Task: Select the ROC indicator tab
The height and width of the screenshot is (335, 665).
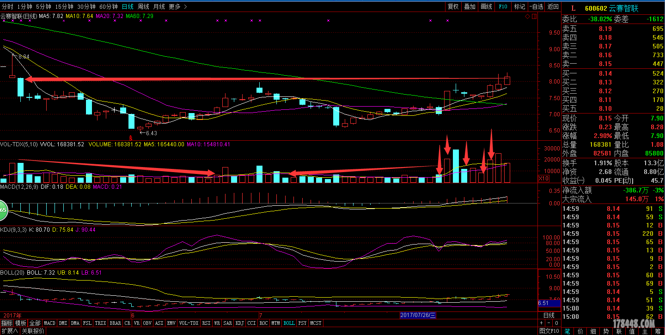Action: click(263, 323)
